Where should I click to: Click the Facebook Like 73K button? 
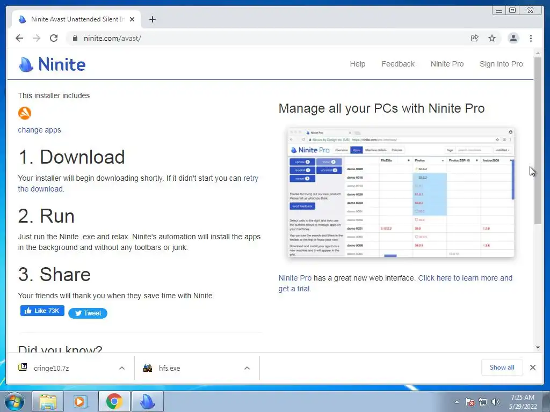point(42,311)
